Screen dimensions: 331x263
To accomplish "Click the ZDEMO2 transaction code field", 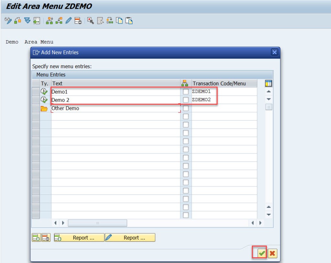I will (x=203, y=100).
